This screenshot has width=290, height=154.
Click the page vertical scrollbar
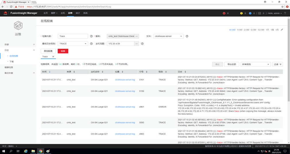289,60
